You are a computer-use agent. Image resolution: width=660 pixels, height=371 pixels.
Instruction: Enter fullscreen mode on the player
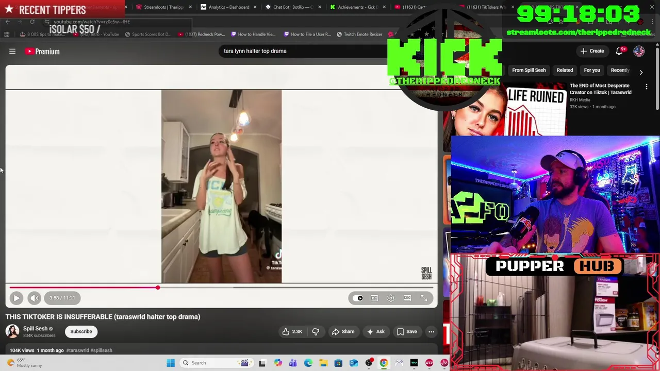(x=424, y=298)
